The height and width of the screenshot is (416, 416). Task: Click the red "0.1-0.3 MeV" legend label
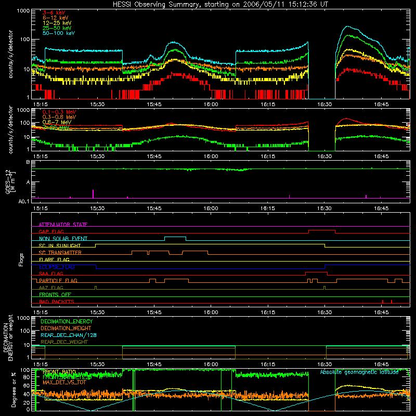pos(59,112)
